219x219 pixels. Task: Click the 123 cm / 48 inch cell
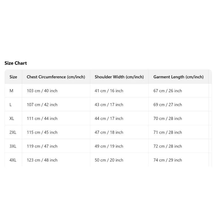(42, 160)
